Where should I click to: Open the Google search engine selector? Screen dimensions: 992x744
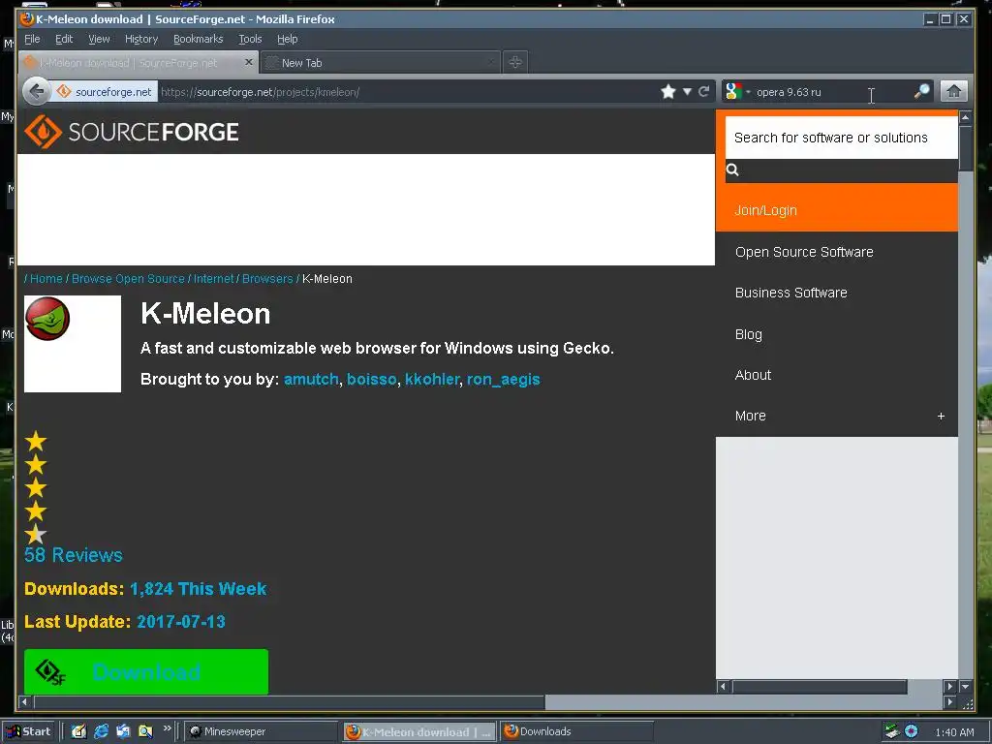pyautogui.click(x=737, y=92)
